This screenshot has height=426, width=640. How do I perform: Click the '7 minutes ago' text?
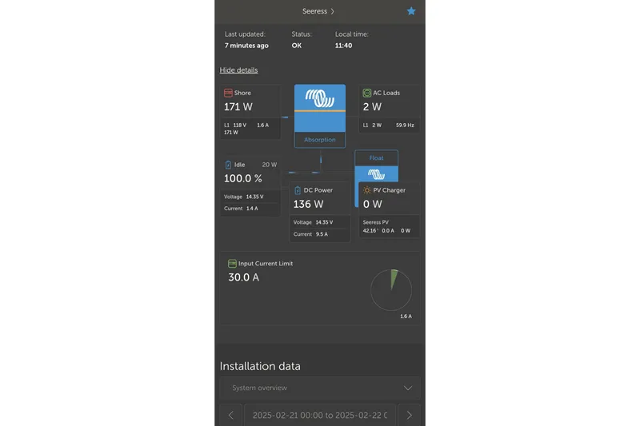[246, 46]
